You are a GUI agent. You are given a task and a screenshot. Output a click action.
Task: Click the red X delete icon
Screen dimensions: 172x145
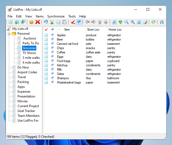38,22
